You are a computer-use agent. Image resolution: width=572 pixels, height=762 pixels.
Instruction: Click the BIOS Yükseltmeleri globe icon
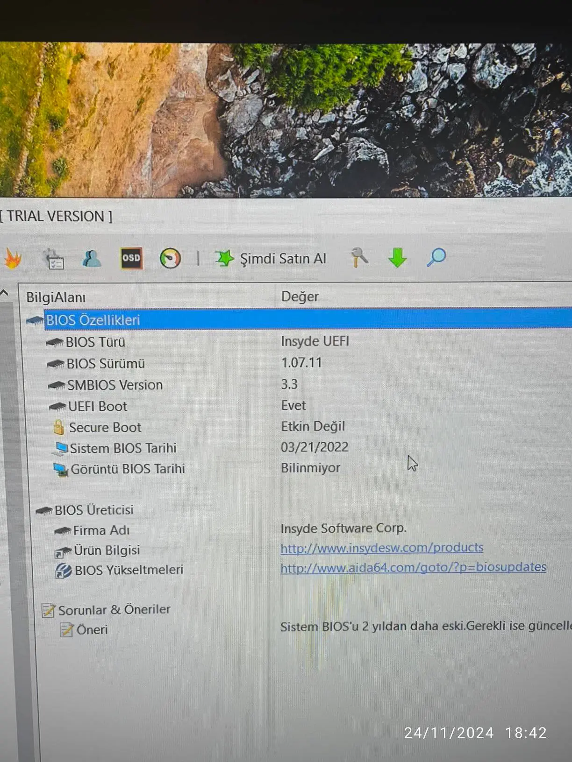[64, 571]
